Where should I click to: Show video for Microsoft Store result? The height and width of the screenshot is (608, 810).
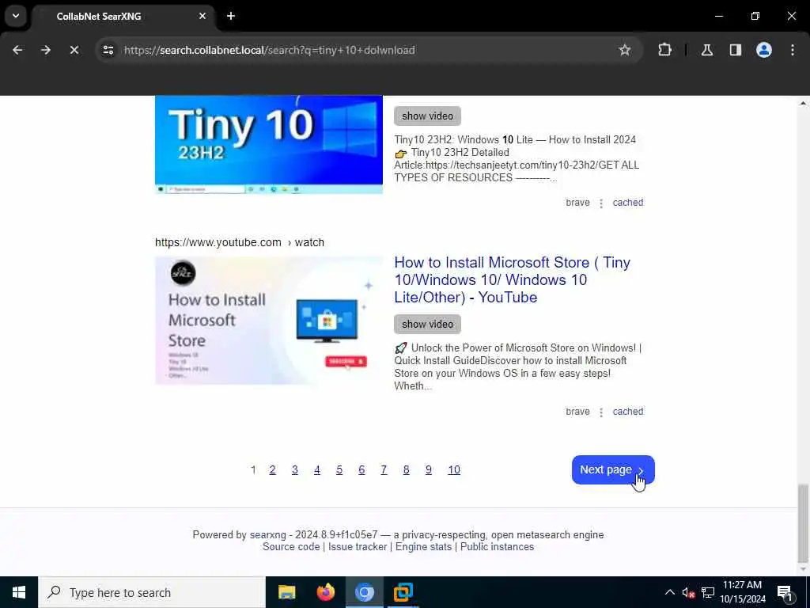(x=427, y=324)
